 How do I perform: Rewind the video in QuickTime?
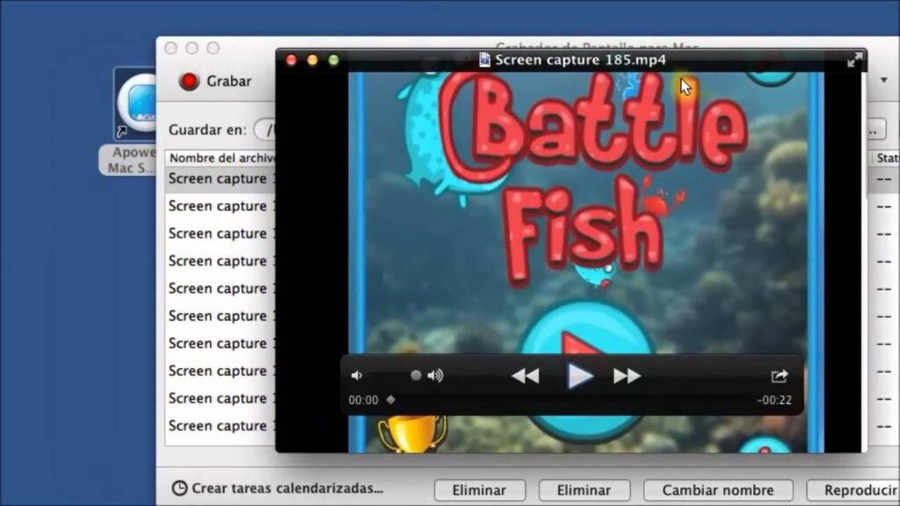point(526,376)
